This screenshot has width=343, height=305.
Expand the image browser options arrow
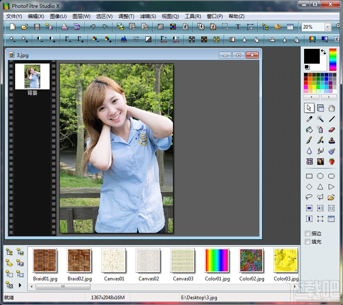tap(20, 285)
